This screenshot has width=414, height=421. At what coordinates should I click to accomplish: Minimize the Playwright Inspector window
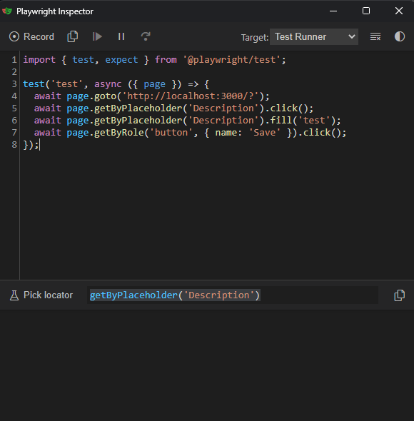(x=333, y=11)
